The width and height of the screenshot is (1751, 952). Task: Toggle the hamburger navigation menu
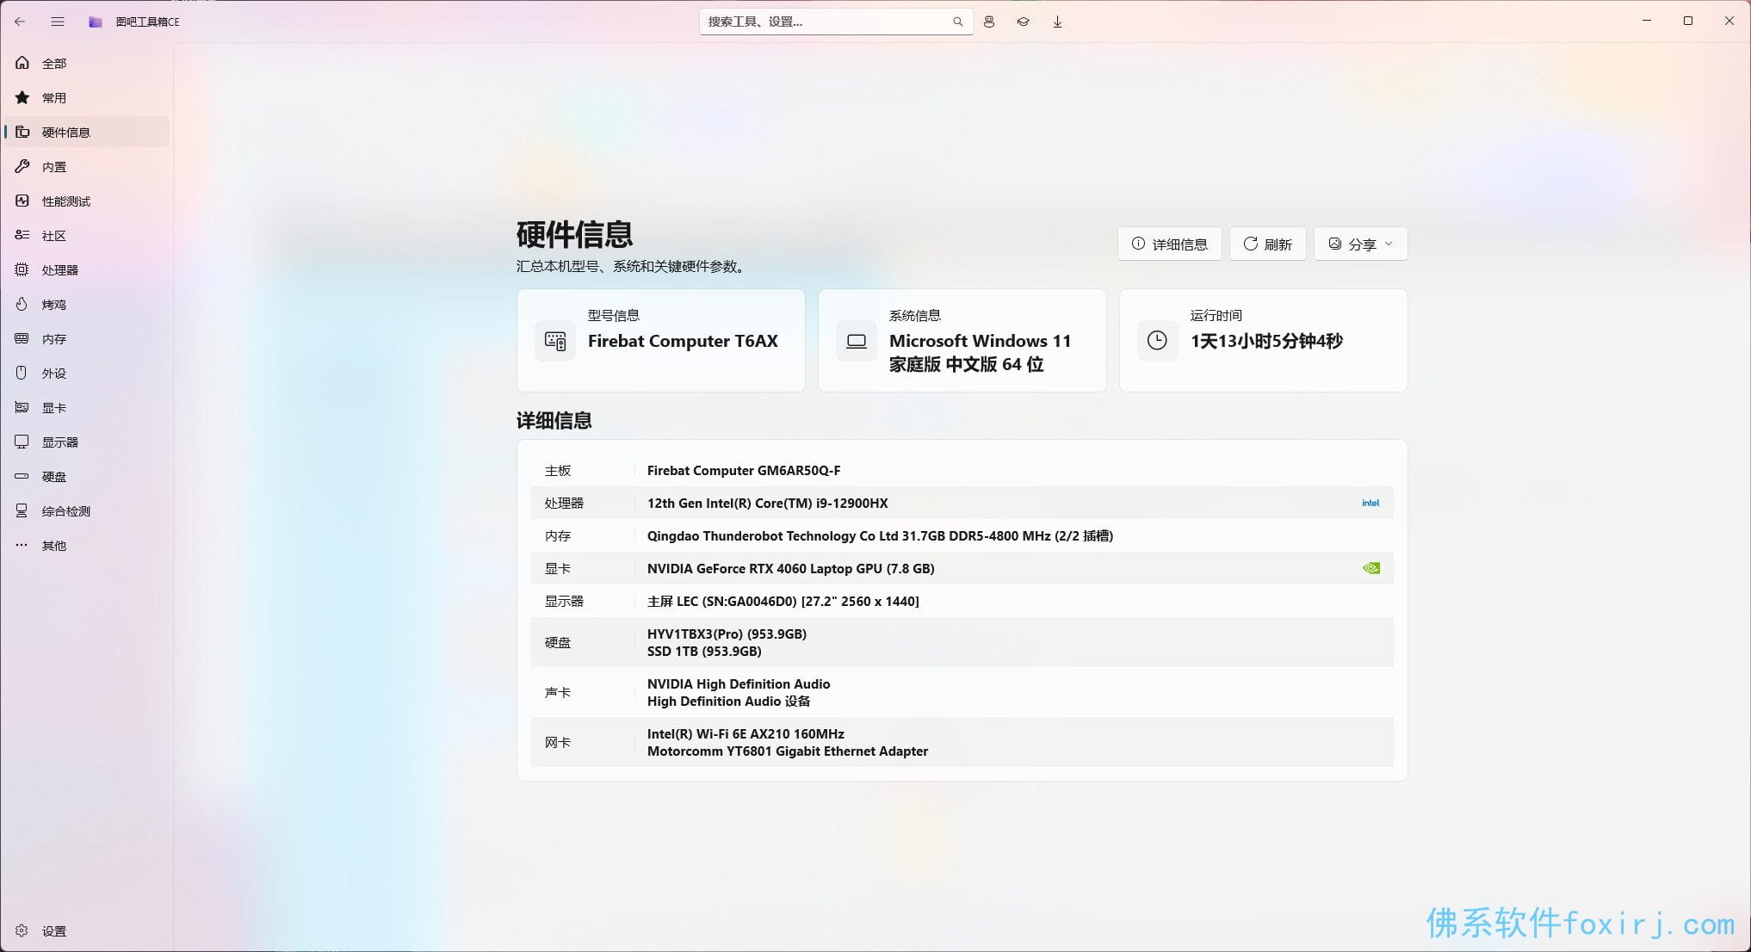(x=58, y=22)
